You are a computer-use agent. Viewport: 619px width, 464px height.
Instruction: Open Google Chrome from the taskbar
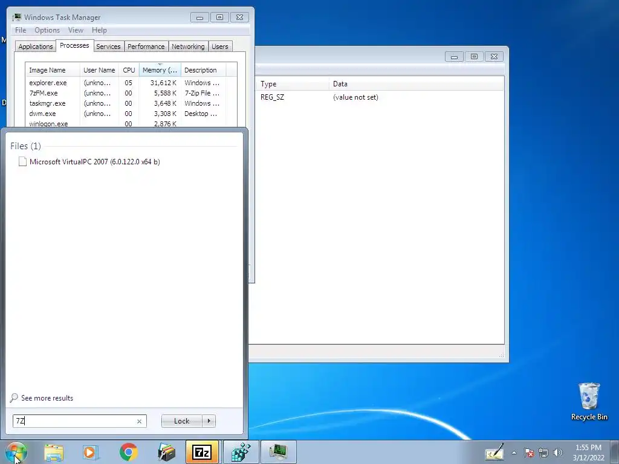click(128, 452)
